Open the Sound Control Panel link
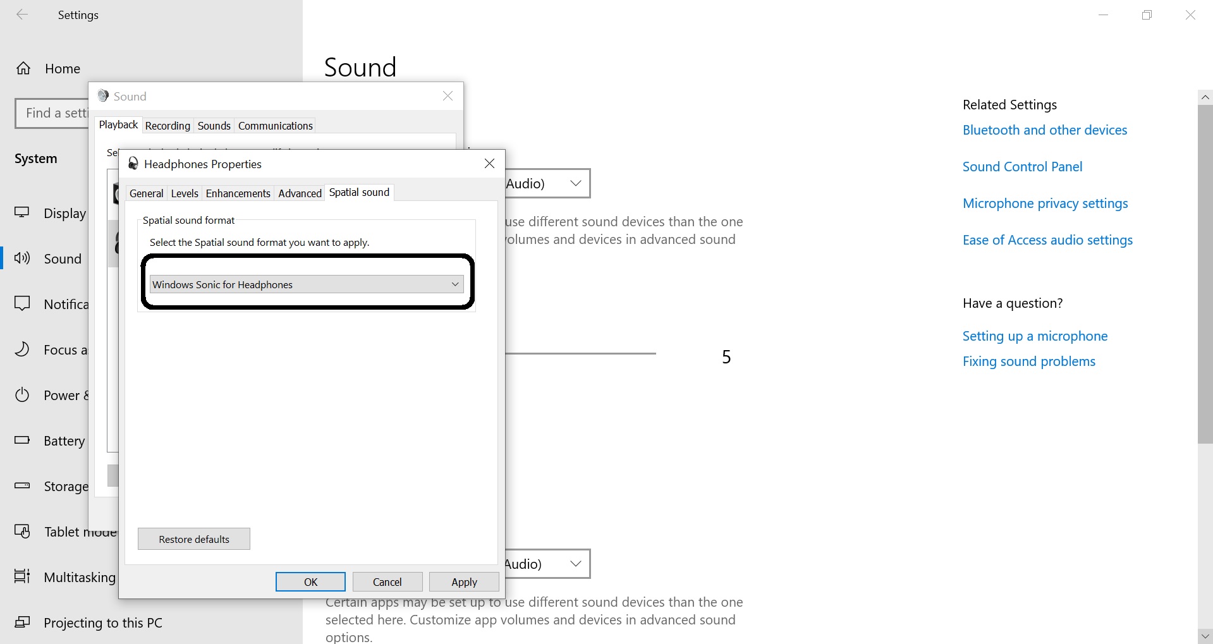 click(x=1022, y=167)
